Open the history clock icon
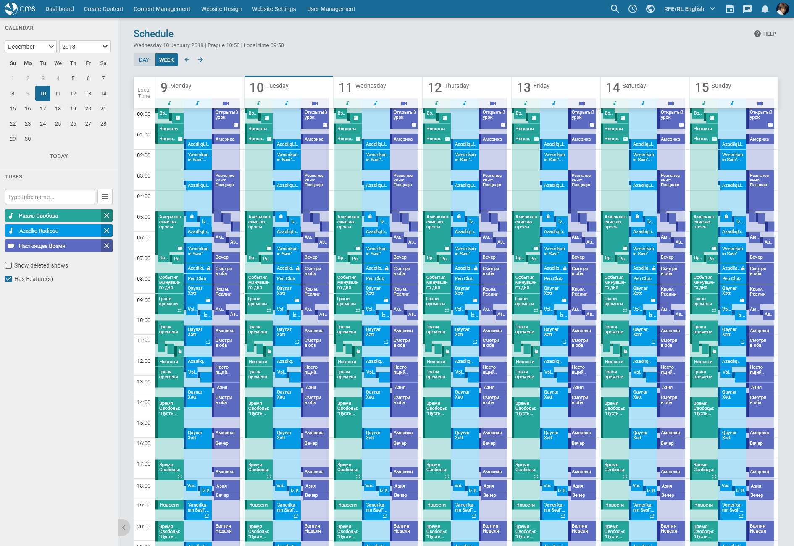The width and height of the screenshot is (794, 546). (x=633, y=9)
